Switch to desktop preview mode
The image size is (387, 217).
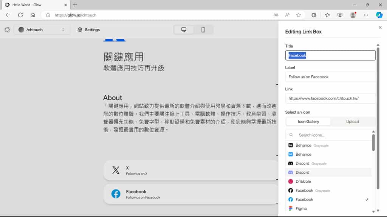coord(184,30)
